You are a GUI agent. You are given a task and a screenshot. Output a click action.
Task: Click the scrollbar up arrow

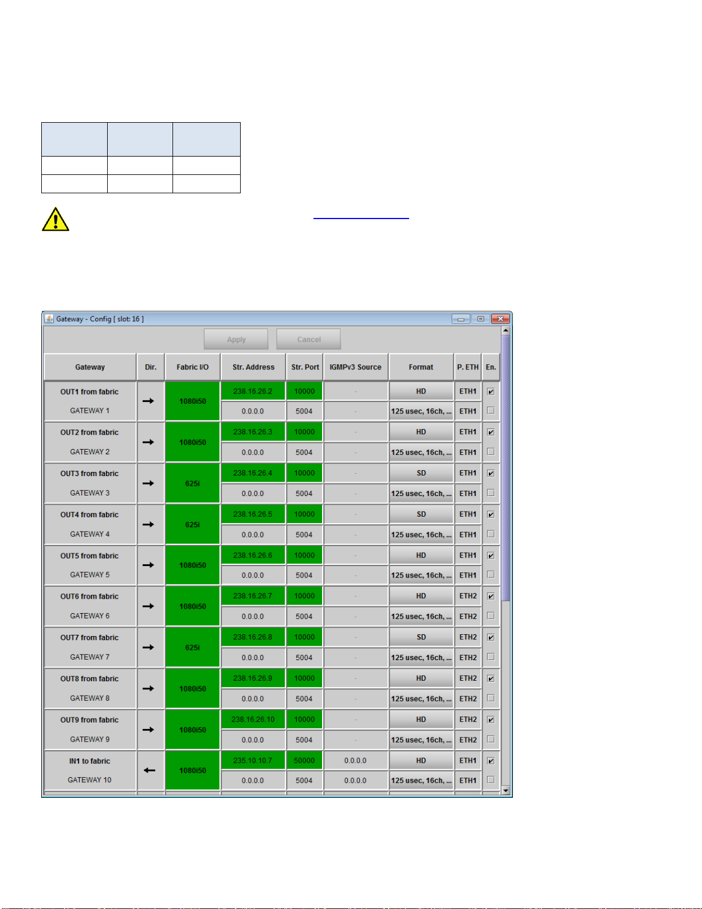click(x=506, y=330)
